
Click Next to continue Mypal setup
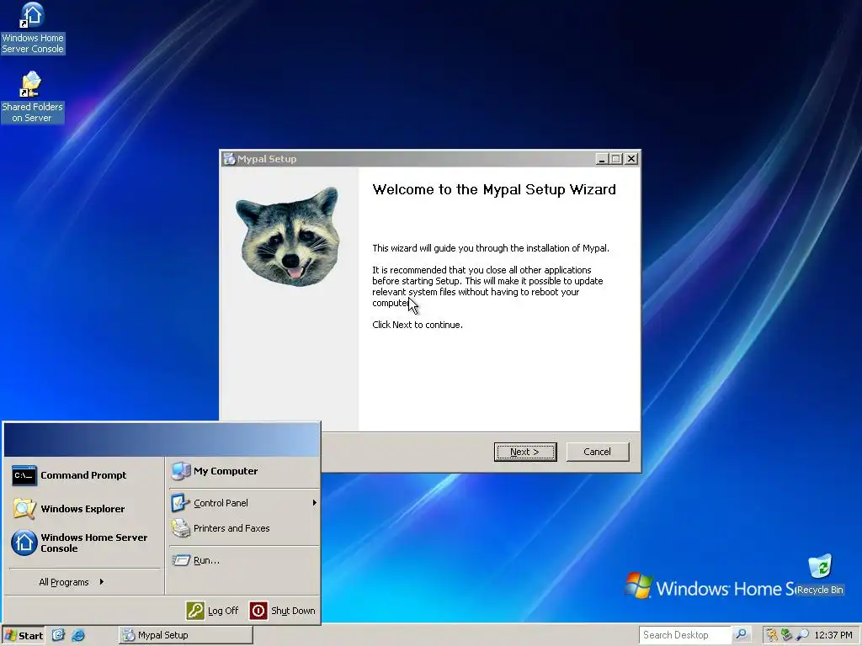coord(525,452)
